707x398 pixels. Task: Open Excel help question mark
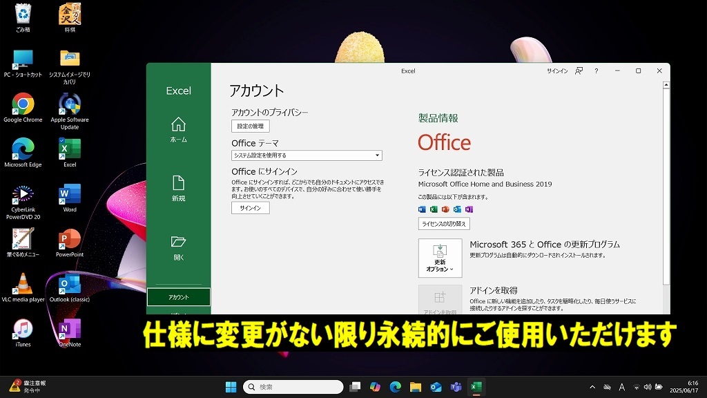point(596,71)
